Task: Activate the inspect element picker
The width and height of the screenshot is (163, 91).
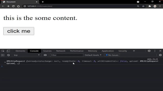Action: tap(3, 51)
